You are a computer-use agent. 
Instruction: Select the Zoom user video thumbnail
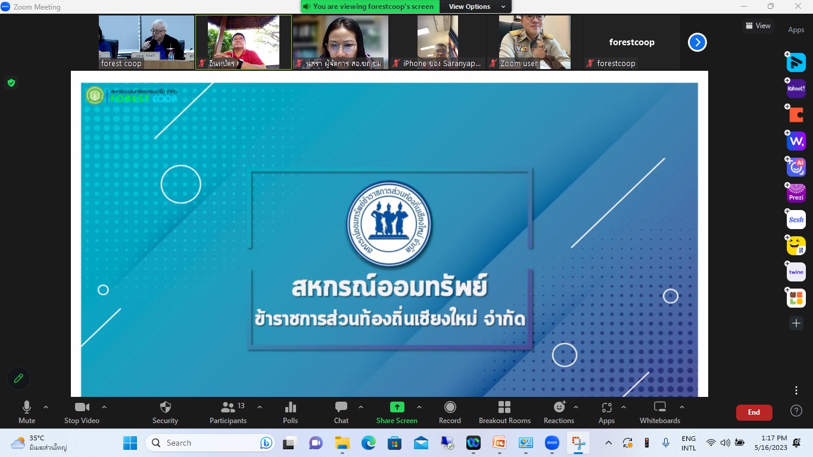[534, 42]
